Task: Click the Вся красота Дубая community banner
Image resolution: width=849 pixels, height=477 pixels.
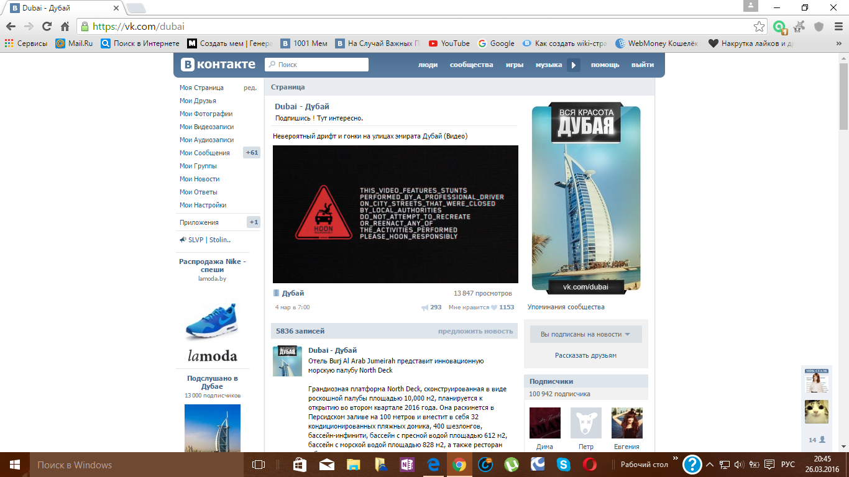Action: pos(586,199)
